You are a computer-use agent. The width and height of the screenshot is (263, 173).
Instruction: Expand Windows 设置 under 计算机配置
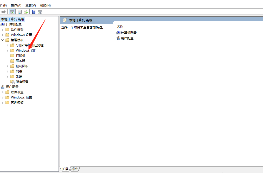(3, 35)
